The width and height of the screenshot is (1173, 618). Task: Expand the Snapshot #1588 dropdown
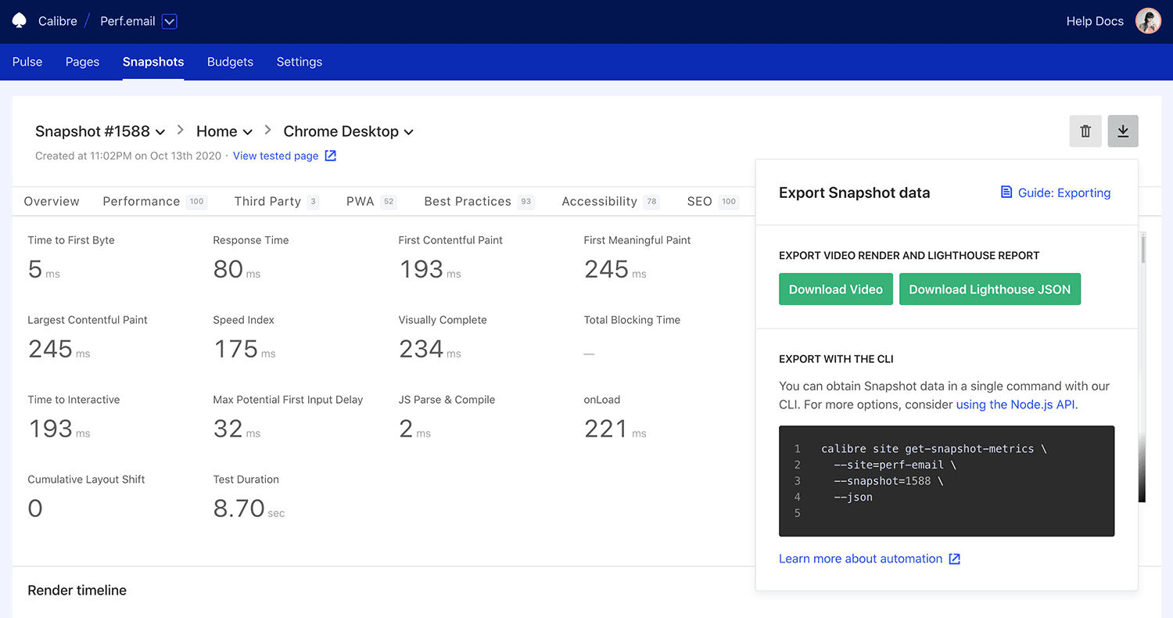click(160, 131)
